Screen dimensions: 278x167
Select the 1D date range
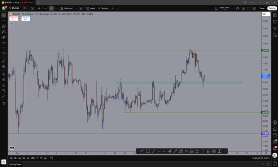pyautogui.click(x=11, y=158)
